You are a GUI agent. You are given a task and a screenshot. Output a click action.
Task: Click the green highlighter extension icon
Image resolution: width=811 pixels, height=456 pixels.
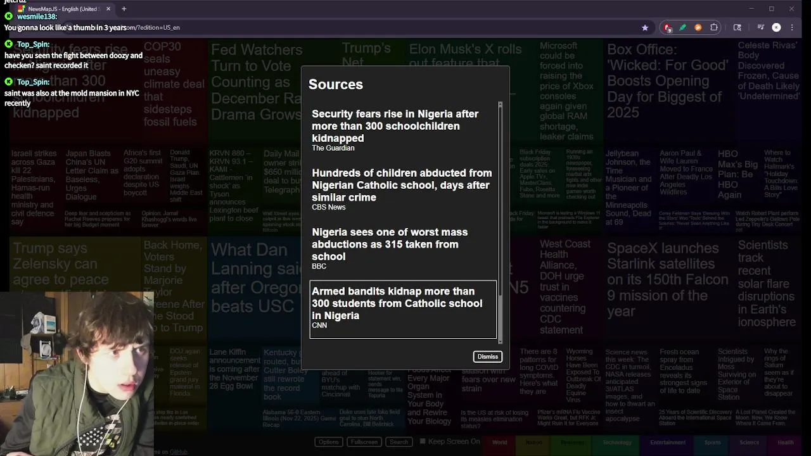tap(682, 27)
